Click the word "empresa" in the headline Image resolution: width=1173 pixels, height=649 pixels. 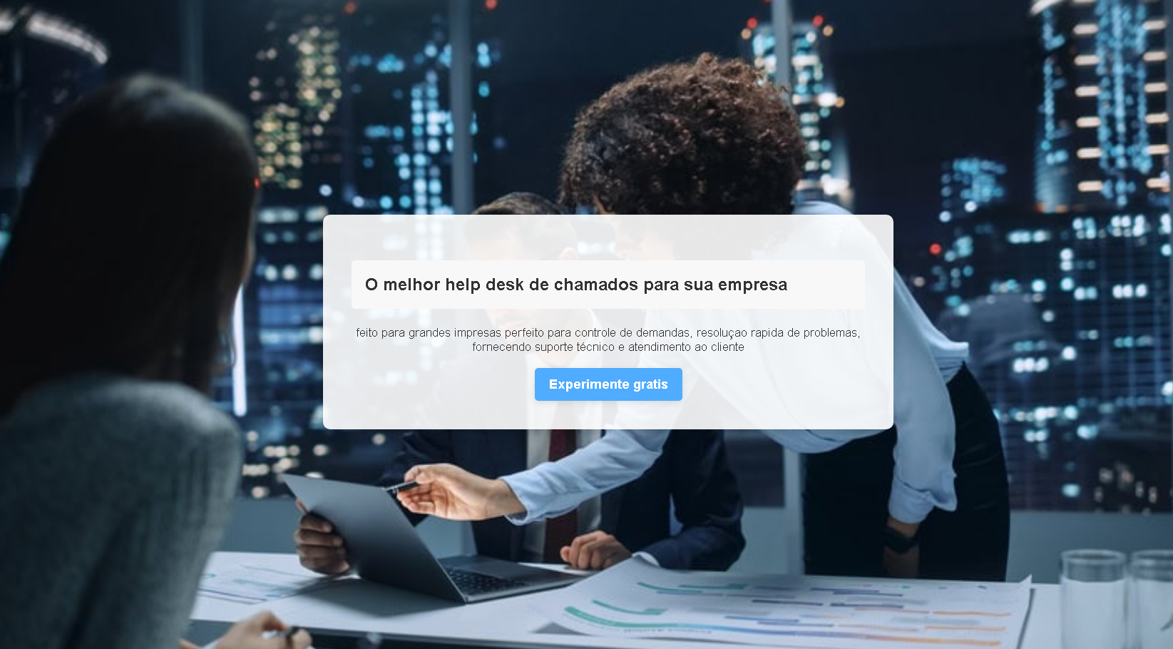pyautogui.click(x=752, y=285)
